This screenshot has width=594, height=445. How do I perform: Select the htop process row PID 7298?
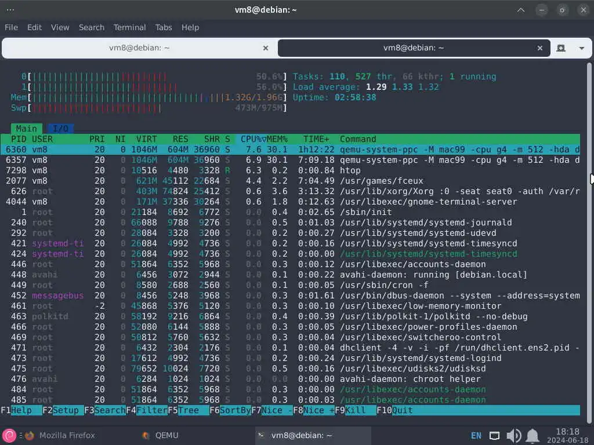(x=290, y=170)
